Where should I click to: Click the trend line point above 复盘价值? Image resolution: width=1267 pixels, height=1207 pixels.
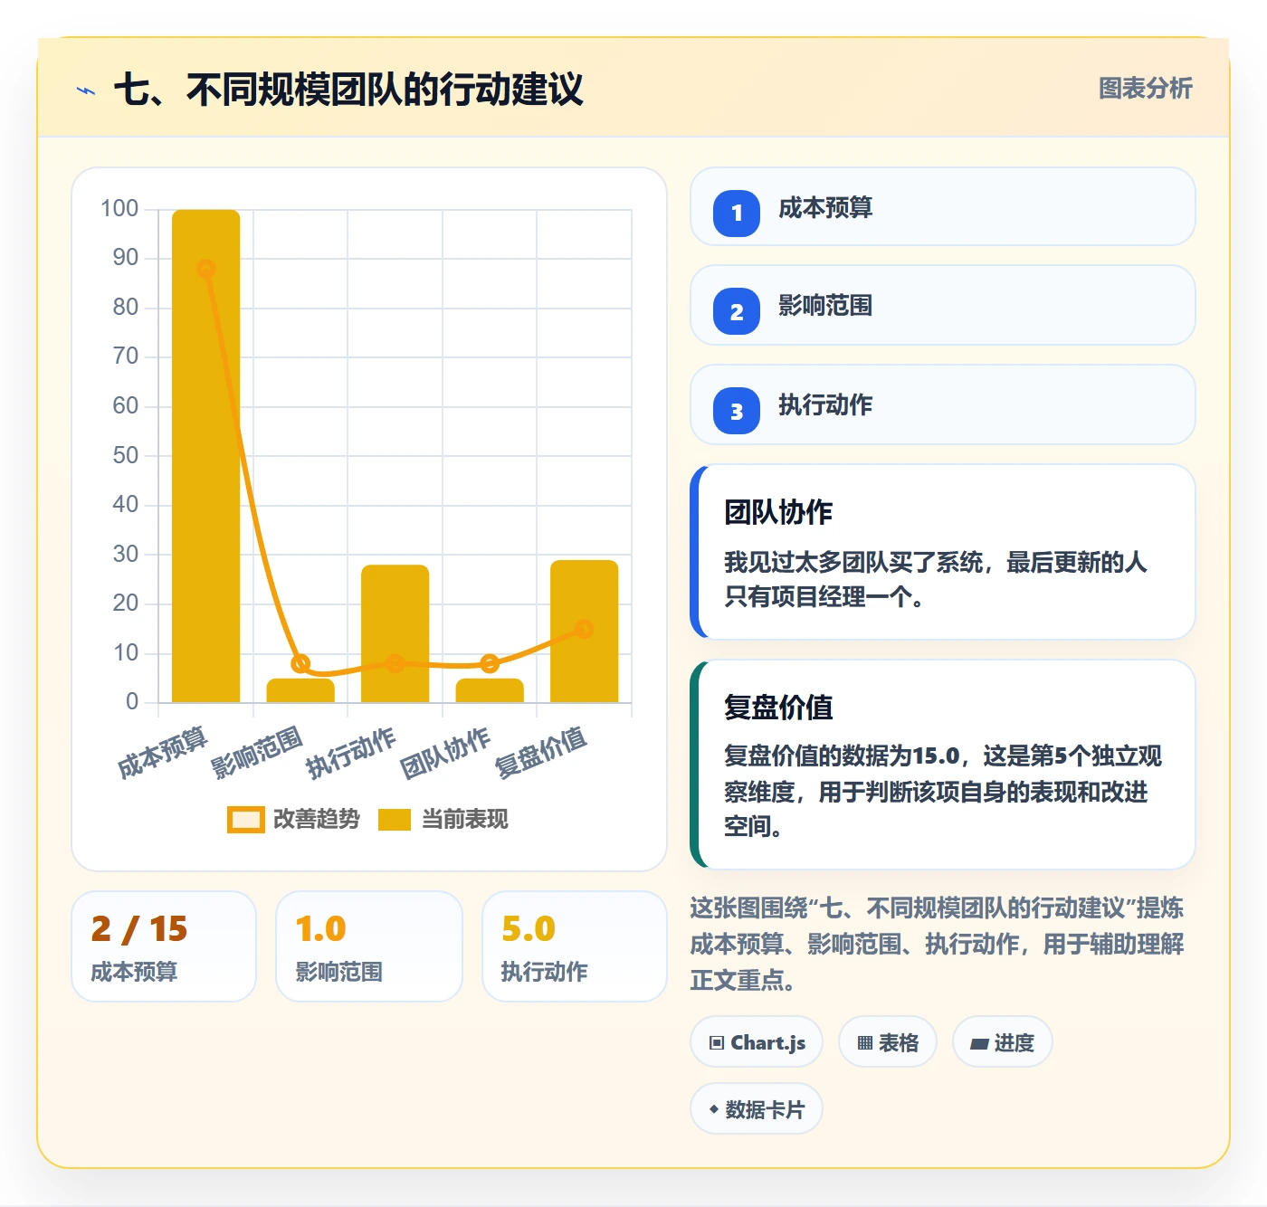tap(584, 629)
